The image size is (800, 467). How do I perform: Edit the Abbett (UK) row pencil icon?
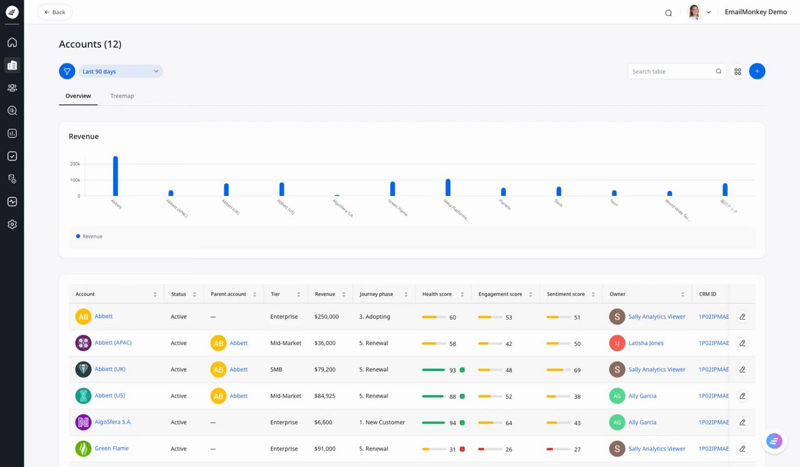742,370
